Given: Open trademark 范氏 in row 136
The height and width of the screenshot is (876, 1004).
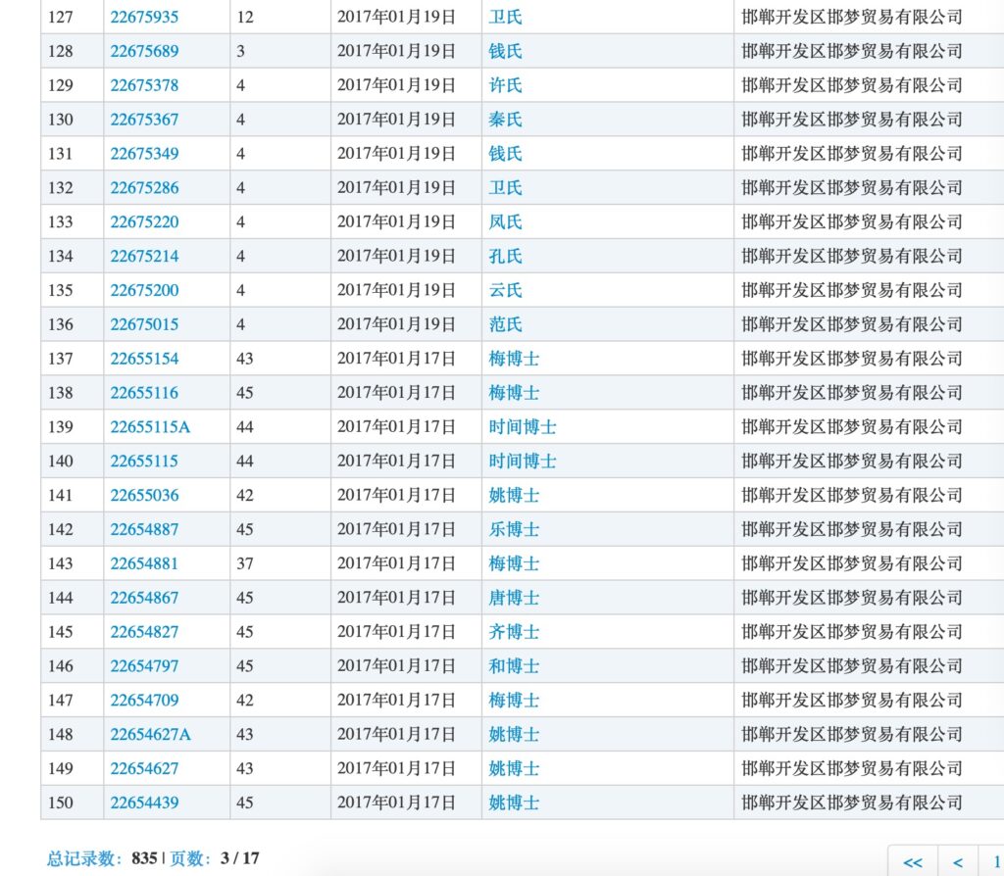Looking at the screenshot, I should coord(505,324).
